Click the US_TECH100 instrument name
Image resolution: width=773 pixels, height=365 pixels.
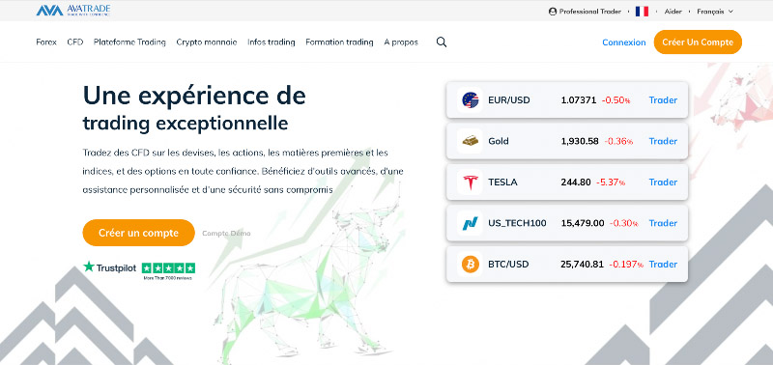[517, 223]
